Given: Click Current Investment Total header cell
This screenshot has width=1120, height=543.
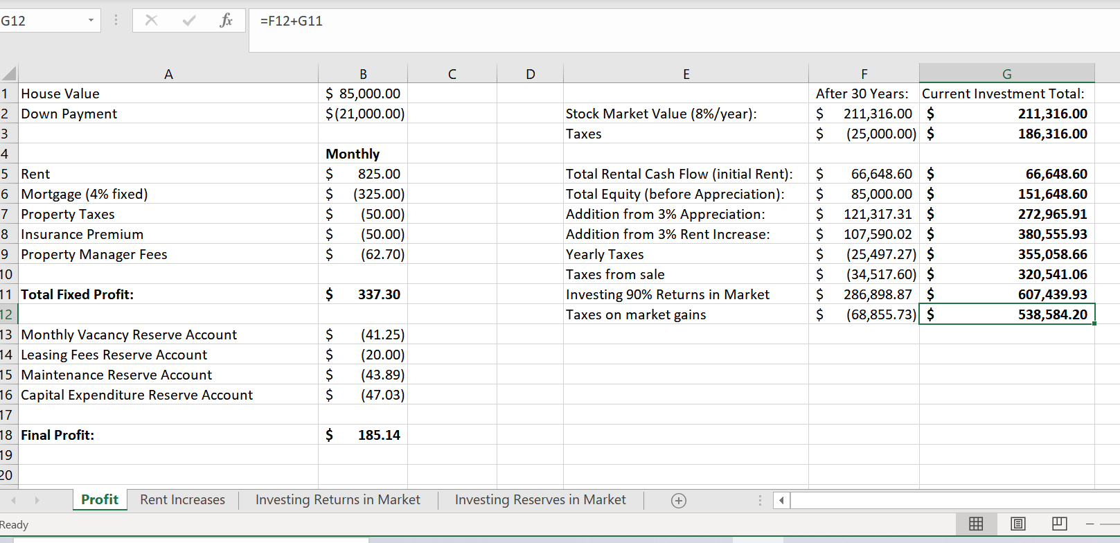Looking at the screenshot, I should click(x=1007, y=94).
